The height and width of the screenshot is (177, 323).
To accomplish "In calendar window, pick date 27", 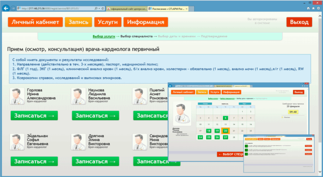I will click(x=225, y=137).
